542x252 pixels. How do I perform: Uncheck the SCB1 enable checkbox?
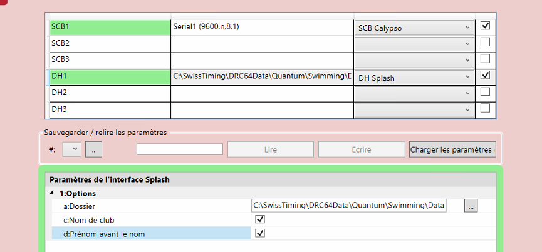pos(485,26)
